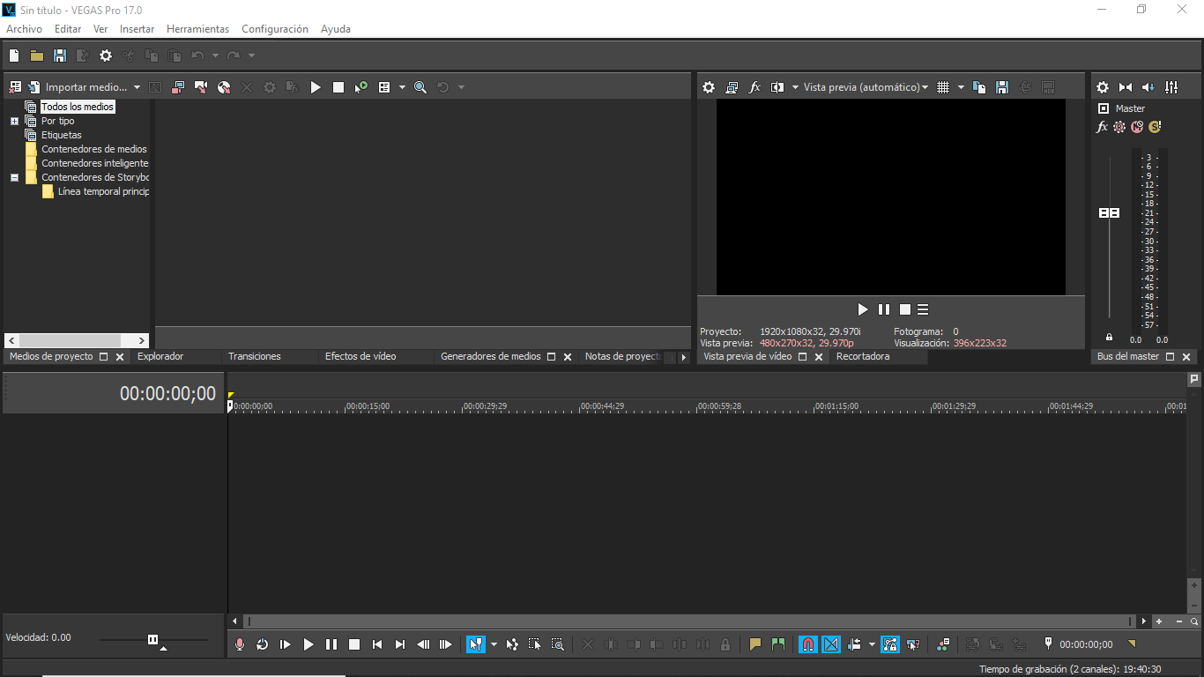Adjust the Velocidad playback rate slider

pyautogui.click(x=153, y=639)
